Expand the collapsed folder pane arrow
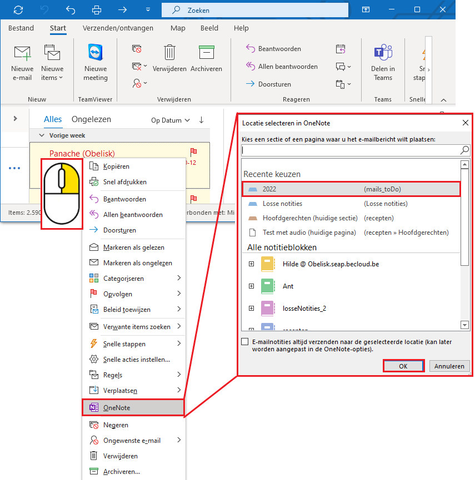Screen dimensions: 475x480 [15, 118]
